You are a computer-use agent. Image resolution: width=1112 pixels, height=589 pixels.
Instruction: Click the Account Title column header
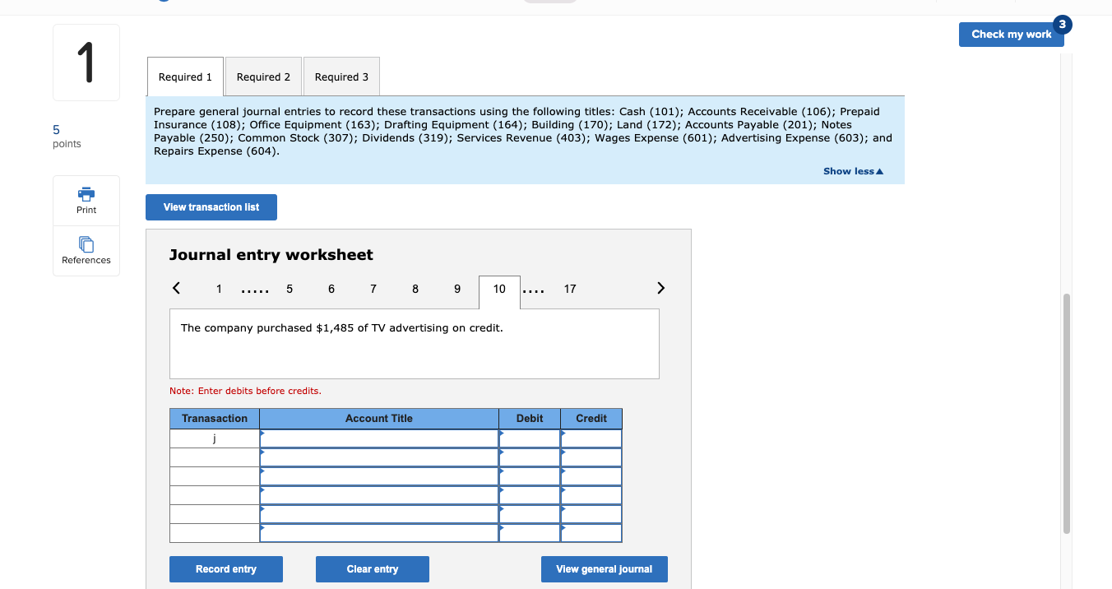click(x=379, y=419)
